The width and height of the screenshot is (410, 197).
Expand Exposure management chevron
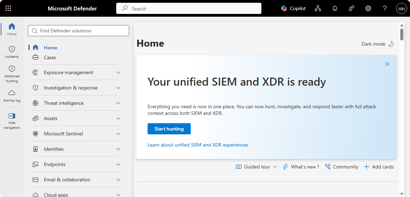click(x=118, y=72)
